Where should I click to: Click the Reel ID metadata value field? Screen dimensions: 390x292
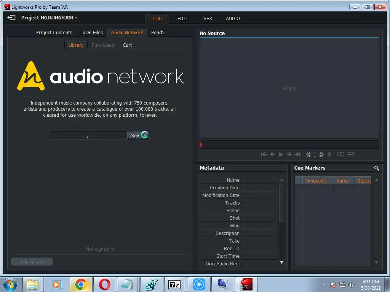pos(260,248)
